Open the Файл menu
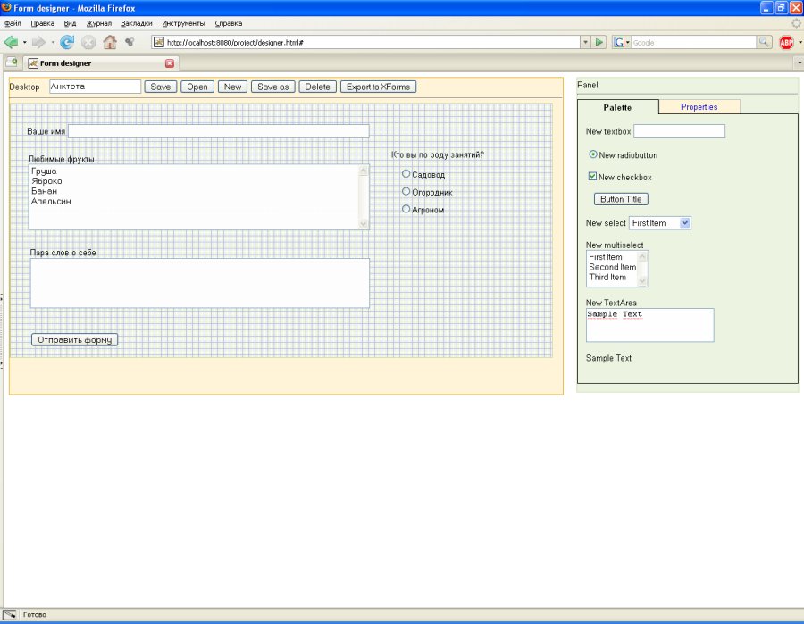The image size is (804, 624). click(x=13, y=23)
